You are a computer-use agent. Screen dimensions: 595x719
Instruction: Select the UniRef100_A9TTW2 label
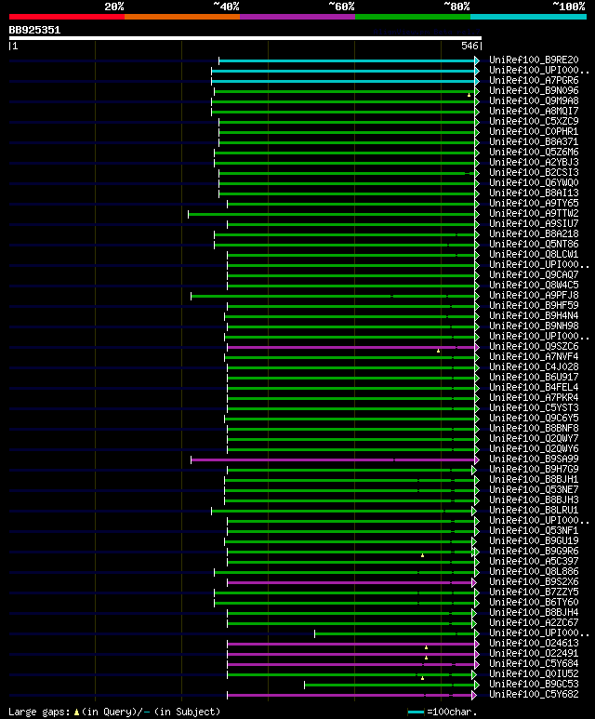click(x=534, y=213)
